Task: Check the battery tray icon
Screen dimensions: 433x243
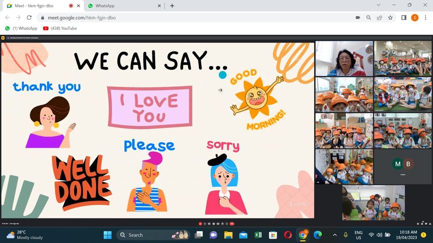Action: (388, 235)
